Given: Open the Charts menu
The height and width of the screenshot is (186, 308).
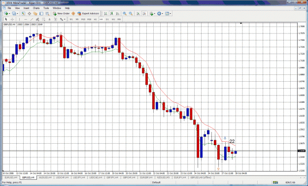Looking at the screenshot, I should click(x=36, y=8).
